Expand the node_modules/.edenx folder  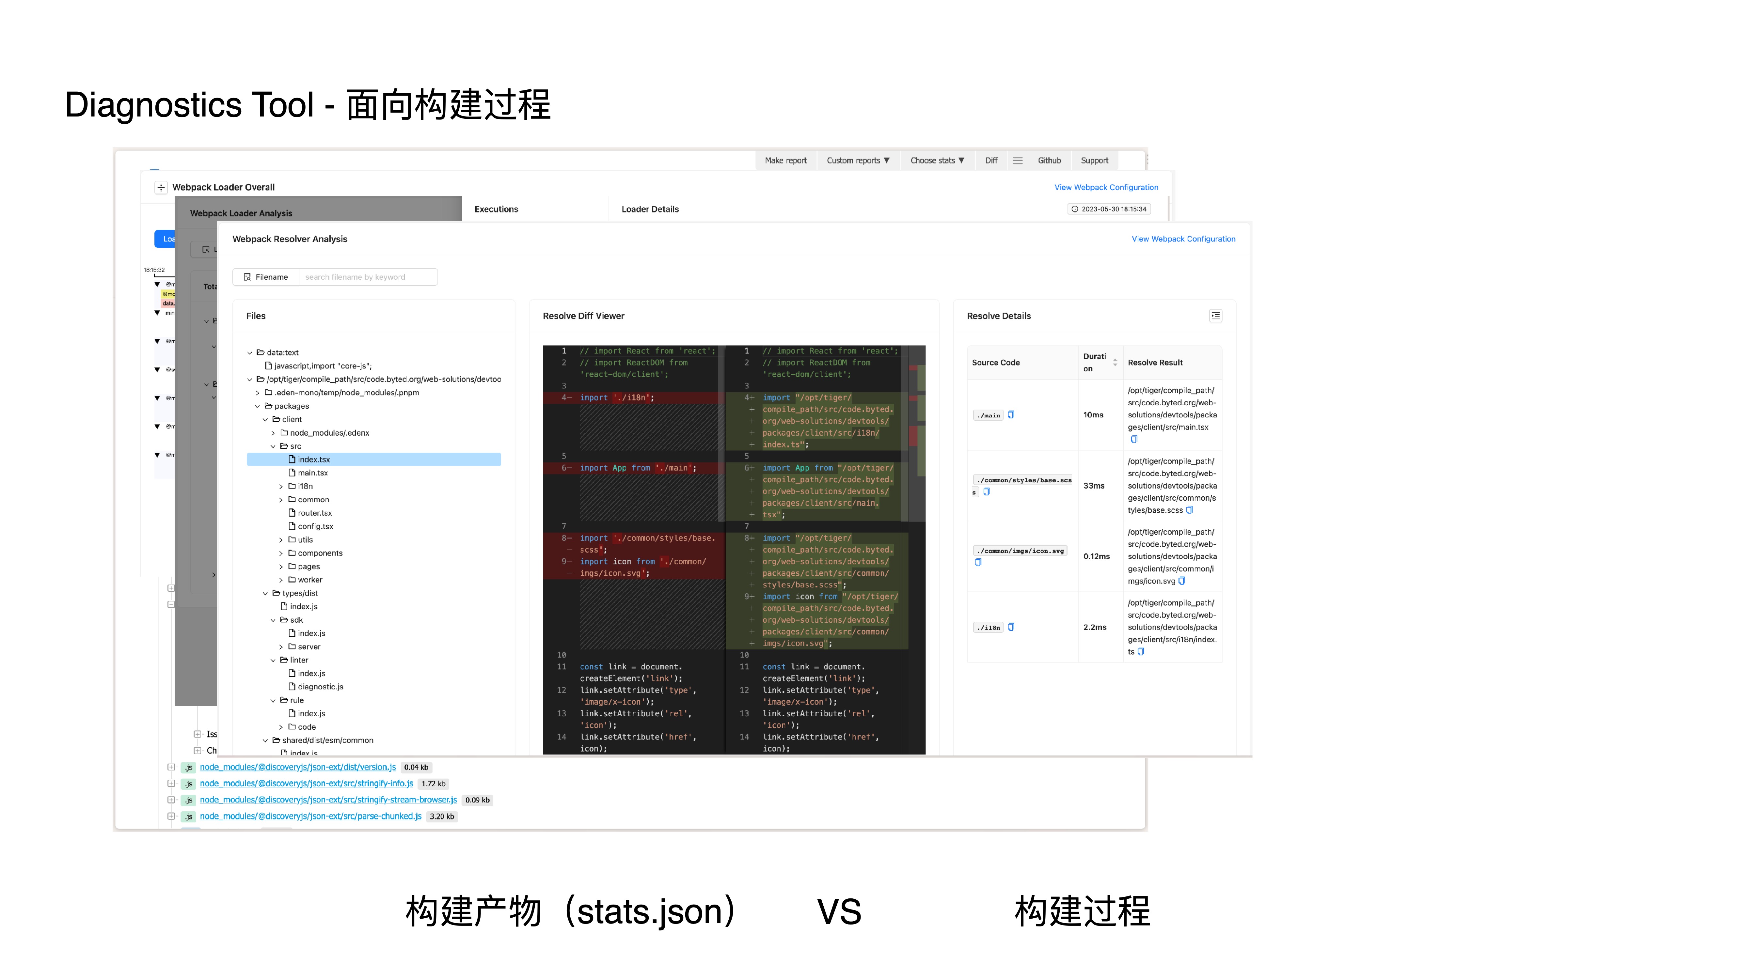pos(273,433)
